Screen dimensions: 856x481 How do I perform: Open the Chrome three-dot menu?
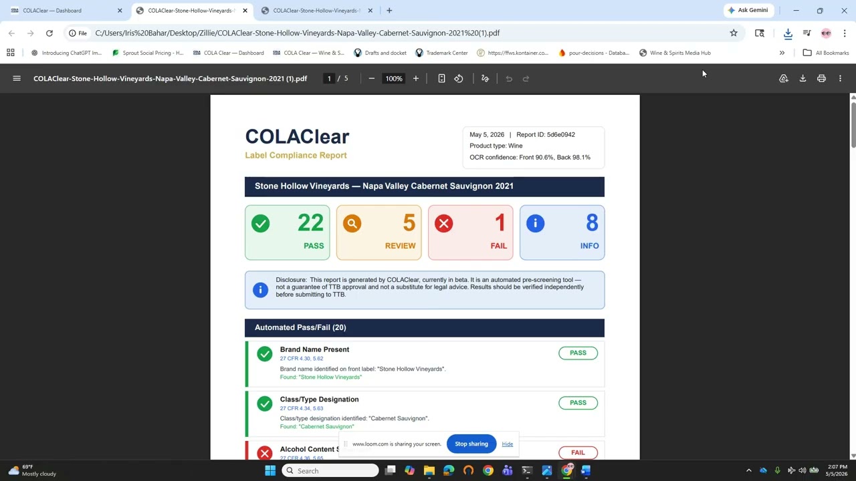(x=845, y=33)
